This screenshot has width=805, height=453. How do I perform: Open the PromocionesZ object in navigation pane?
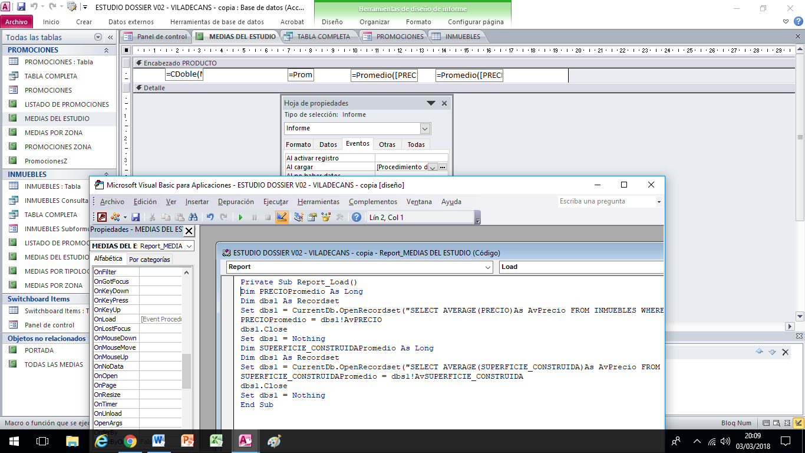[x=46, y=161]
